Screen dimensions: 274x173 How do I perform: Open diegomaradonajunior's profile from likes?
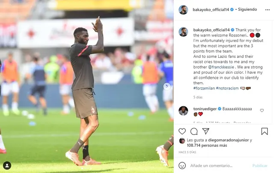[228, 140]
